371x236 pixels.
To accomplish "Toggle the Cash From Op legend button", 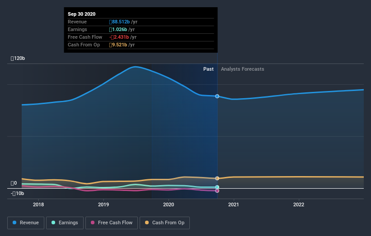I will point(164,223).
